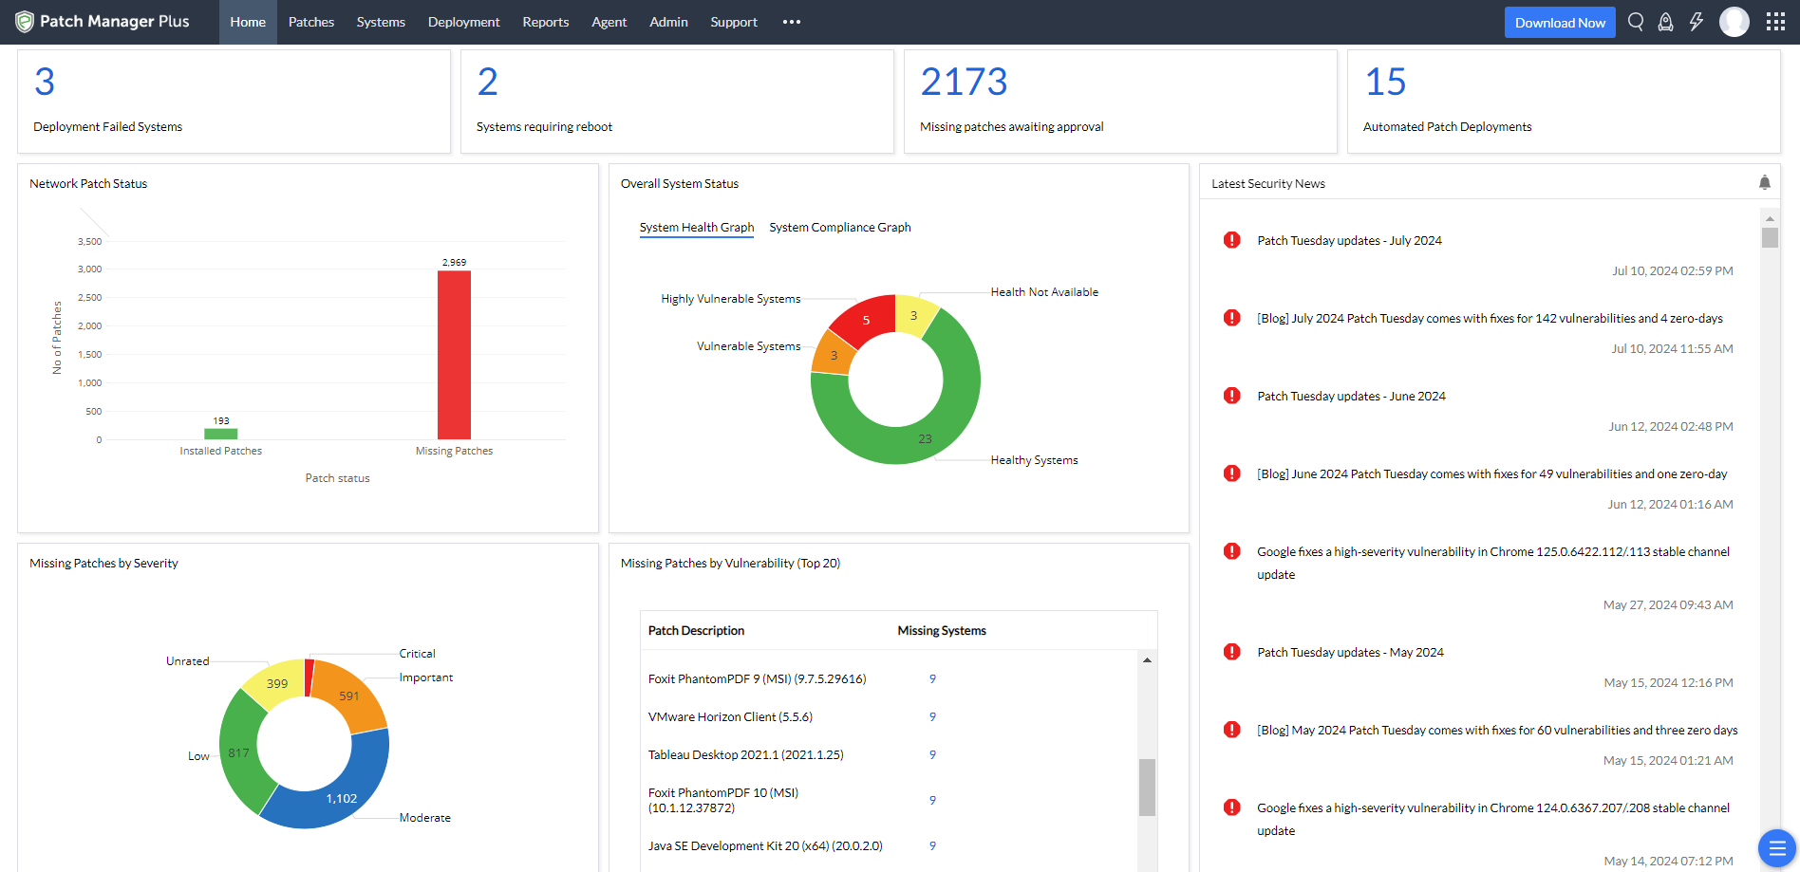Screen dimensions: 1800x872
Task: Open the floating chat menu at bottom right
Action: pos(1777,848)
